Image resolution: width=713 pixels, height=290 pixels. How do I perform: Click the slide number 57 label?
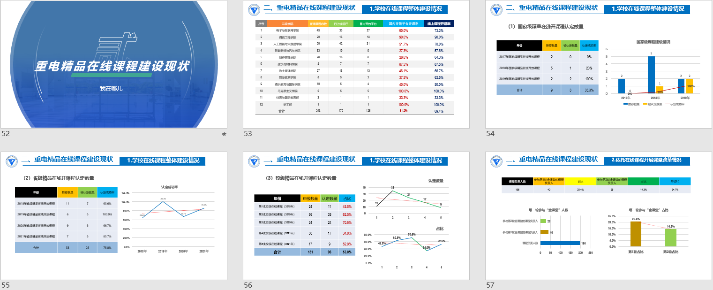[x=490, y=285]
